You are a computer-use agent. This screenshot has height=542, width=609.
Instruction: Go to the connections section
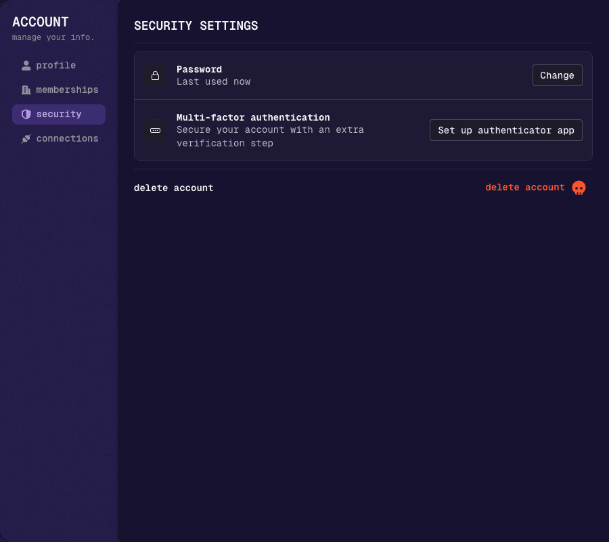tap(59, 138)
